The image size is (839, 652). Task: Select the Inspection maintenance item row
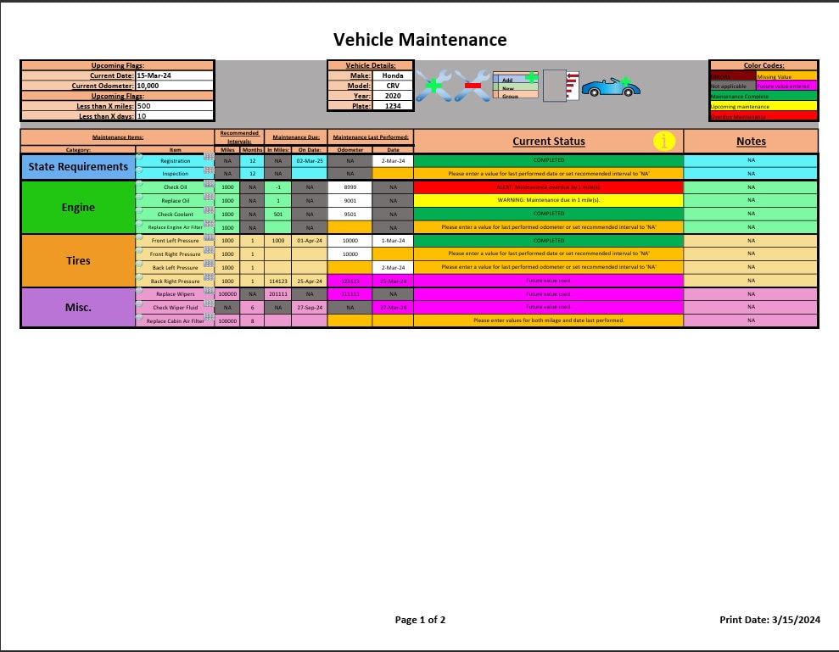[x=174, y=173]
